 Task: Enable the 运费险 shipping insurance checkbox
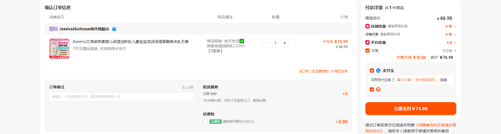click(205, 122)
